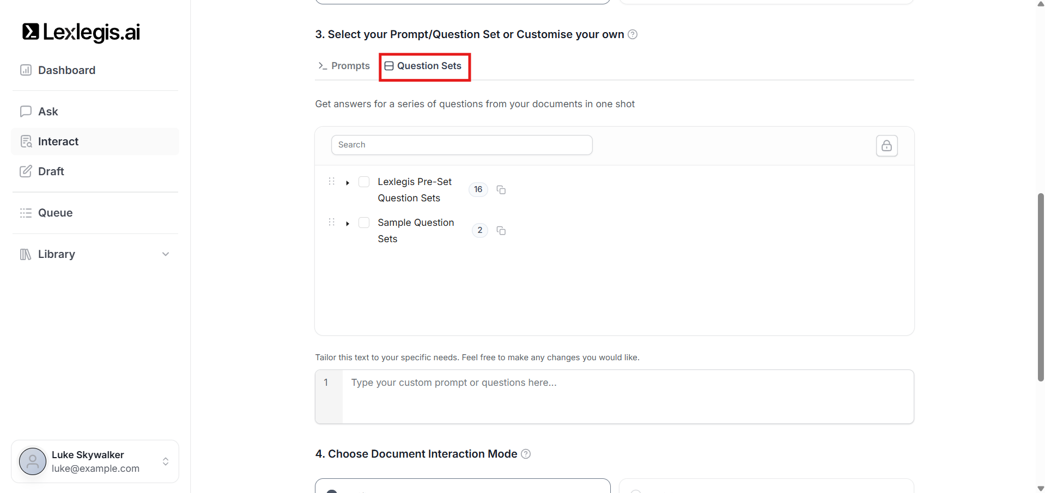Open the user account switcher chevrons
This screenshot has height=493, width=1045.
tap(166, 461)
